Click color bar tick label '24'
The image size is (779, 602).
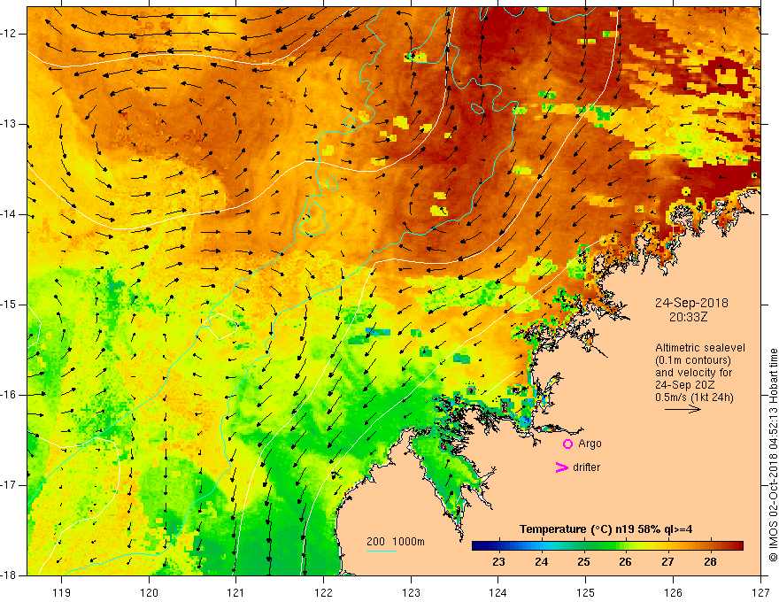541,561
